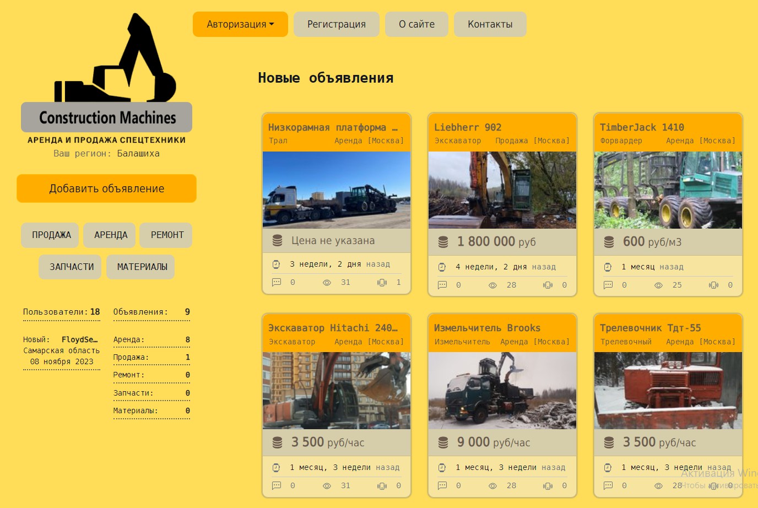Open the Liebherr 902 listing title
This screenshot has height=508, width=758.
(468, 127)
